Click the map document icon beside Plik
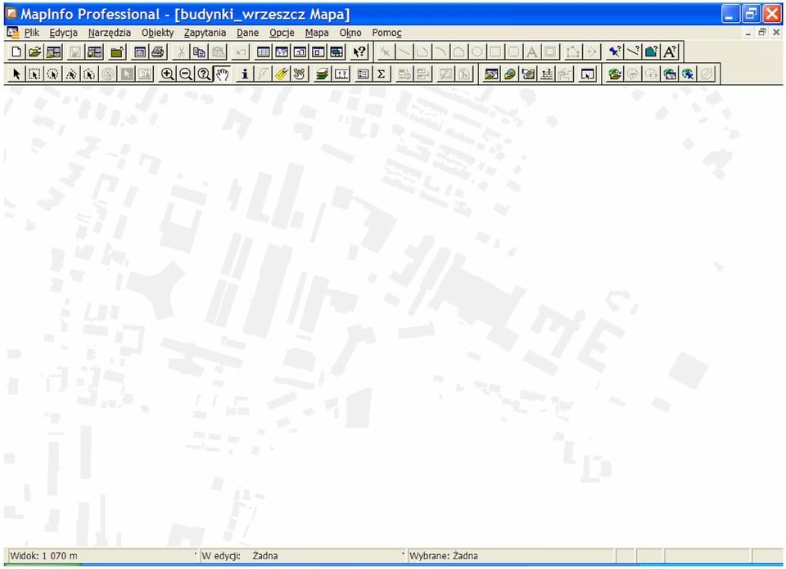Viewport: 786px width, 569px height. point(12,33)
